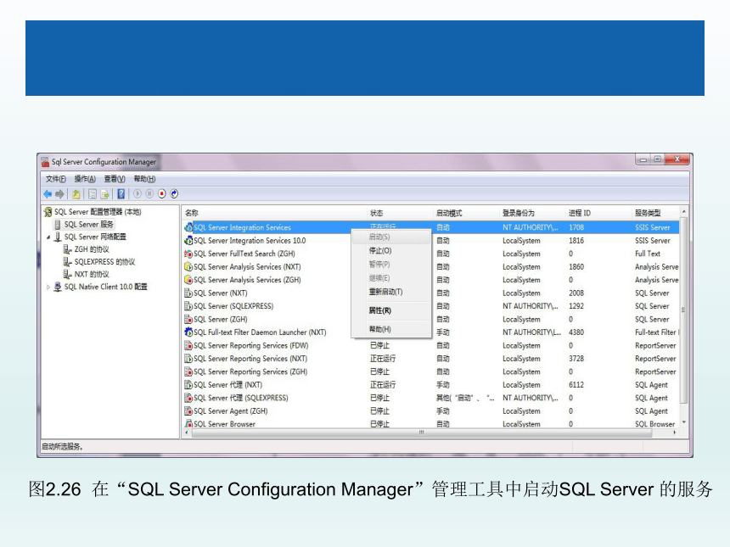Click the SQL Server Browser service icon
This screenshot has width=730, height=547.
pos(188,424)
